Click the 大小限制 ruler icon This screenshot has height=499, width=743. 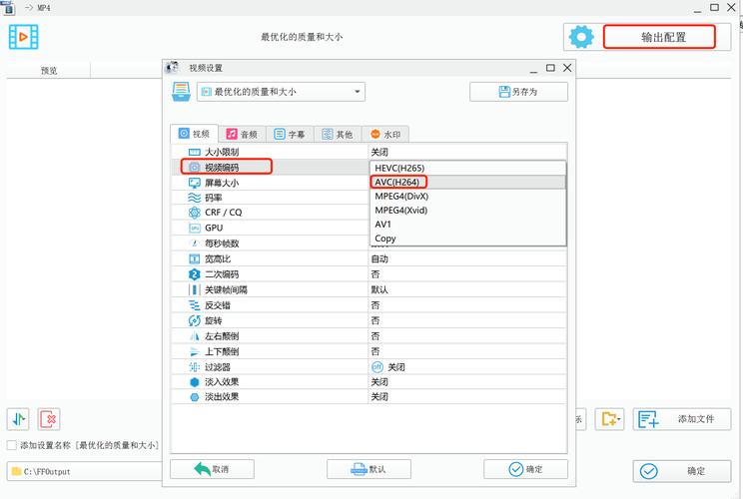tap(195, 152)
